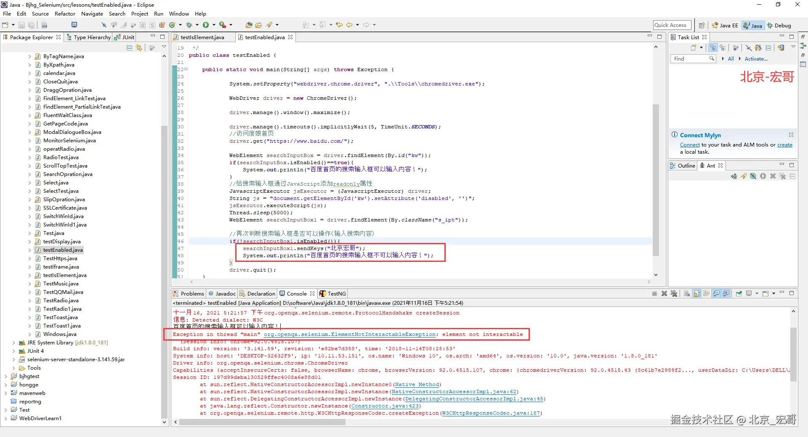The height and width of the screenshot is (437, 808).
Task: Click Add Buildfiles icon in Ant view
Action: point(734,176)
